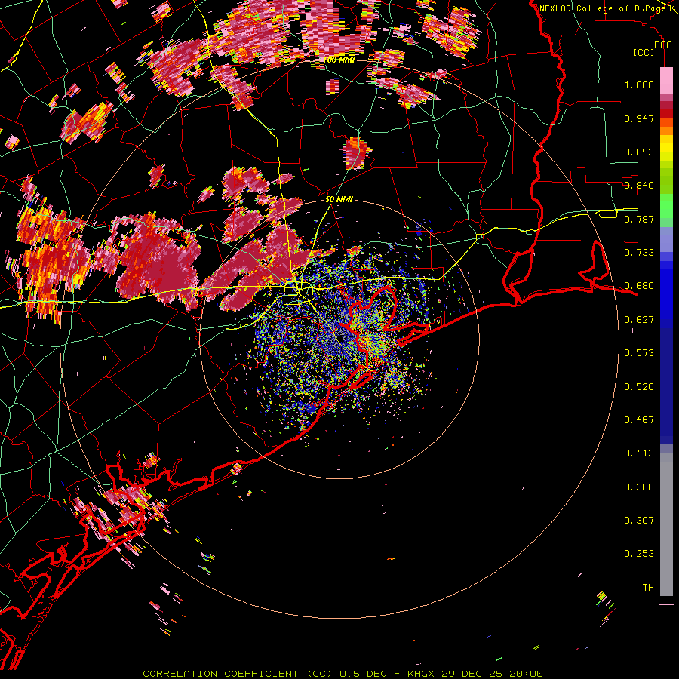Screen dimensions: 679x679
Task: Click the 0.787 legend value
Action: [x=639, y=219]
